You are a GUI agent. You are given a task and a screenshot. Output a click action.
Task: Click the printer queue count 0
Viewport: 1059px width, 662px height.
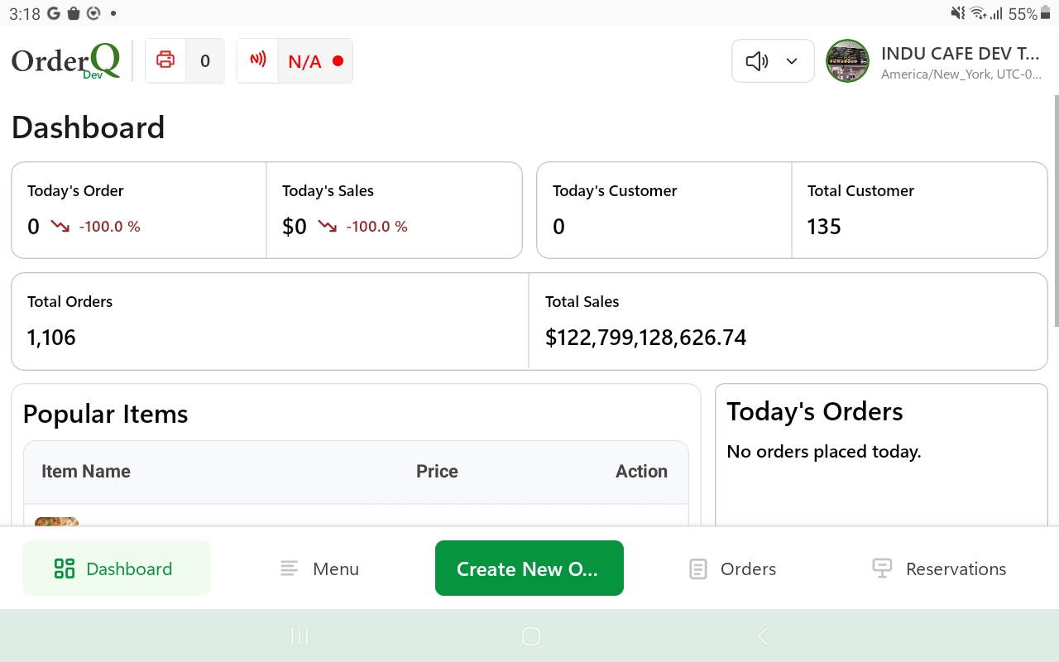pos(205,61)
